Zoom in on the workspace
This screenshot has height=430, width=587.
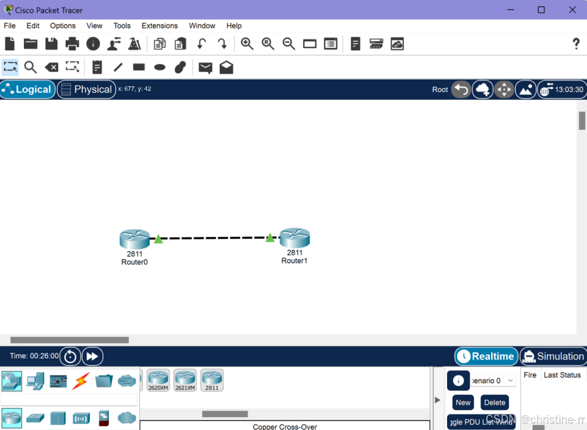point(247,44)
